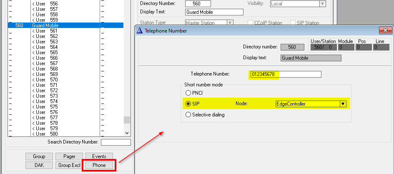The width and height of the screenshot is (394, 174).
Task: Select the User 578 row
Action: point(65,123)
